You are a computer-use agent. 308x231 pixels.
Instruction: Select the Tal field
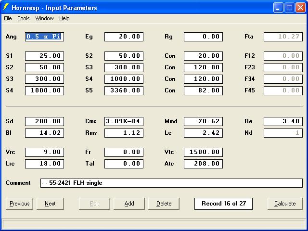[x=124, y=164]
